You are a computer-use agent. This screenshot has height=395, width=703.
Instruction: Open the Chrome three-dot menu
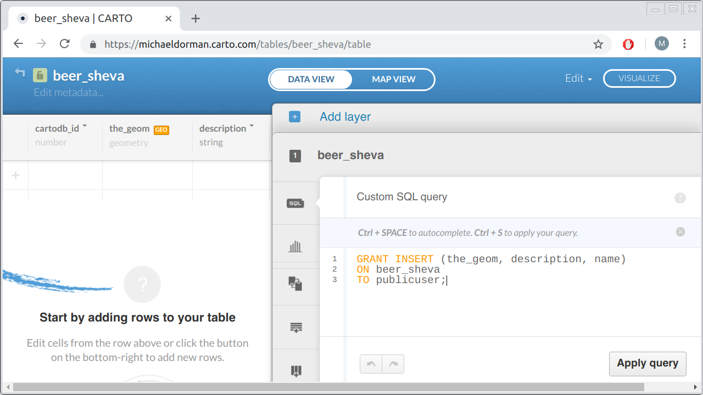click(684, 44)
